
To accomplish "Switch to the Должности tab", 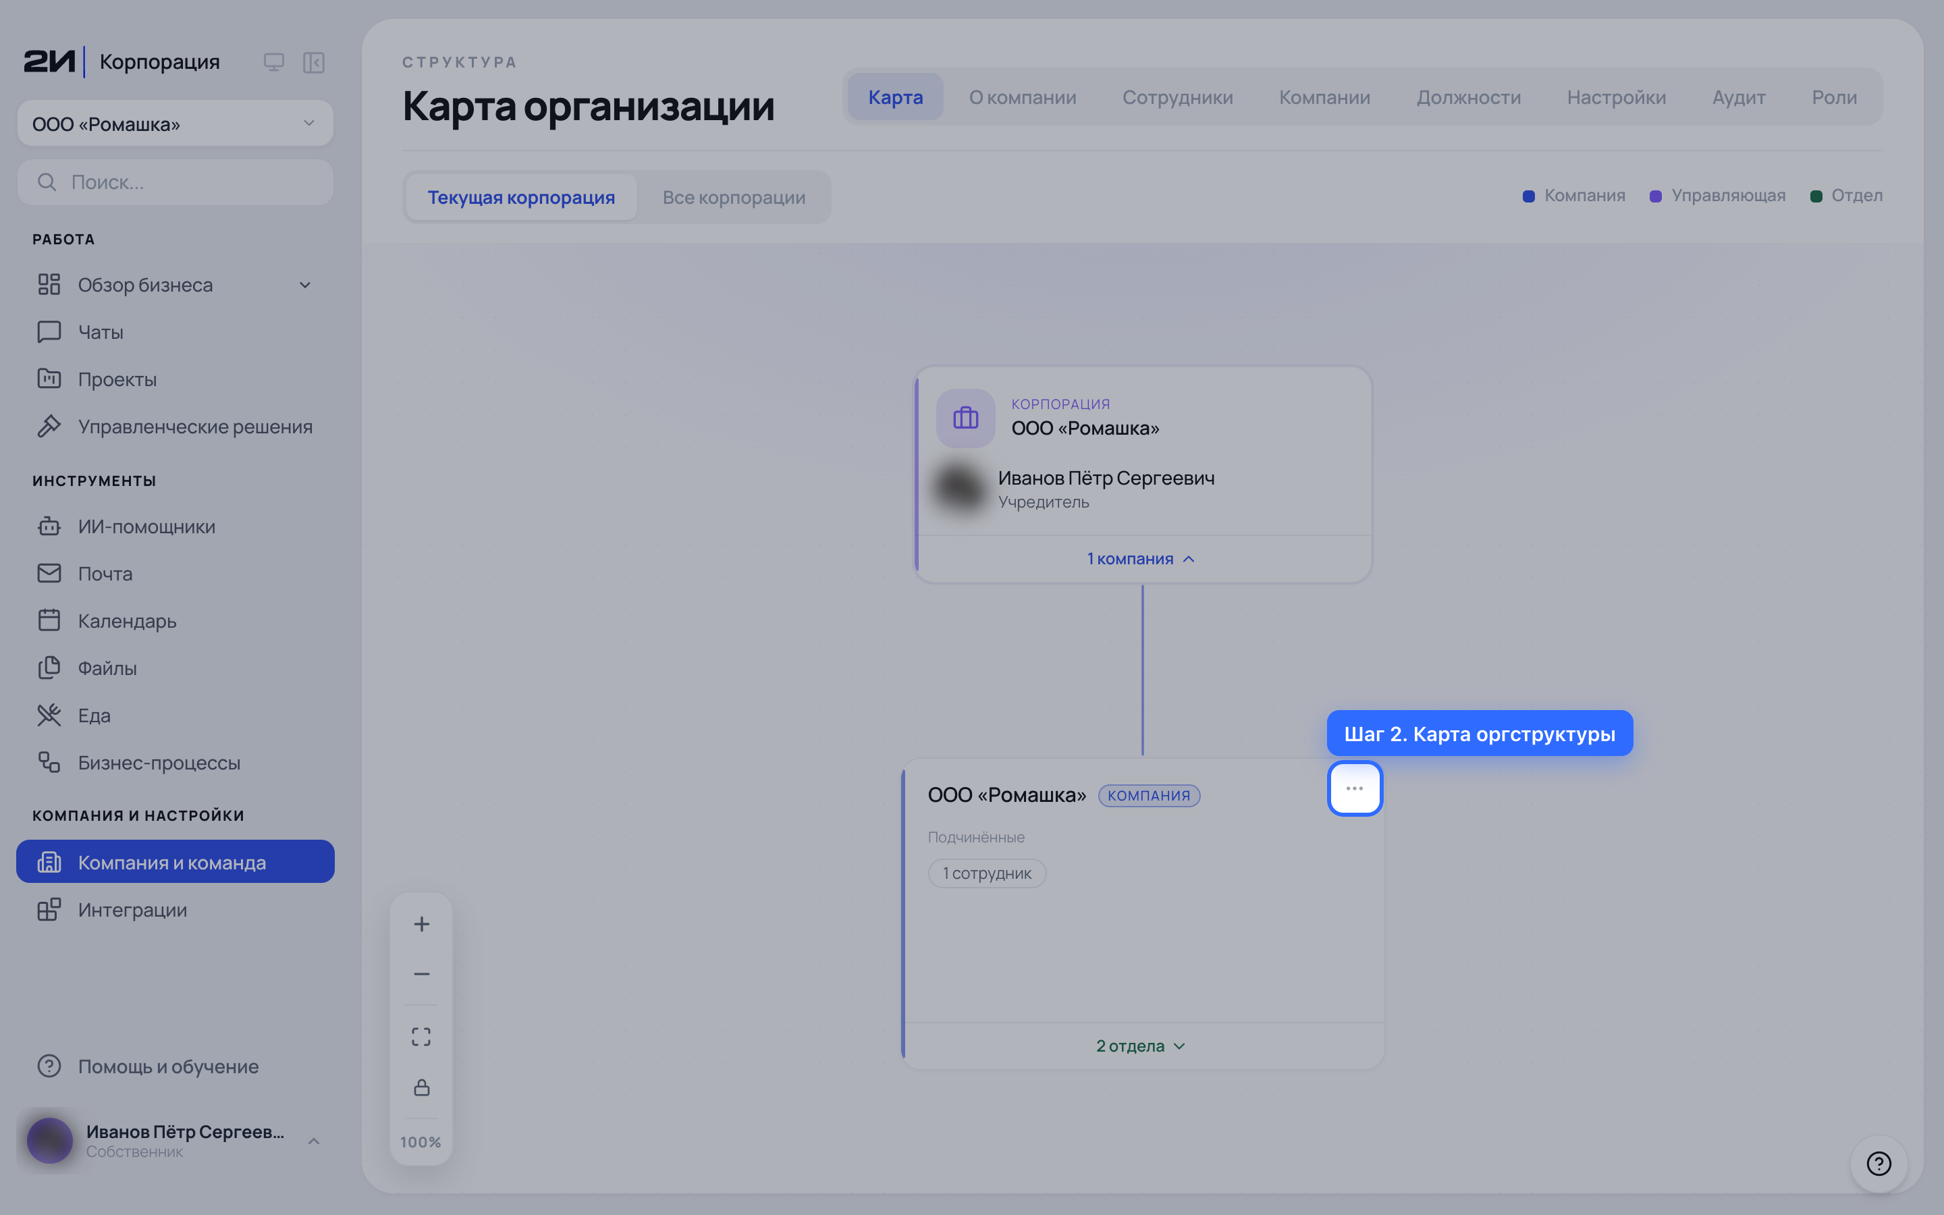I will tap(1468, 97).
